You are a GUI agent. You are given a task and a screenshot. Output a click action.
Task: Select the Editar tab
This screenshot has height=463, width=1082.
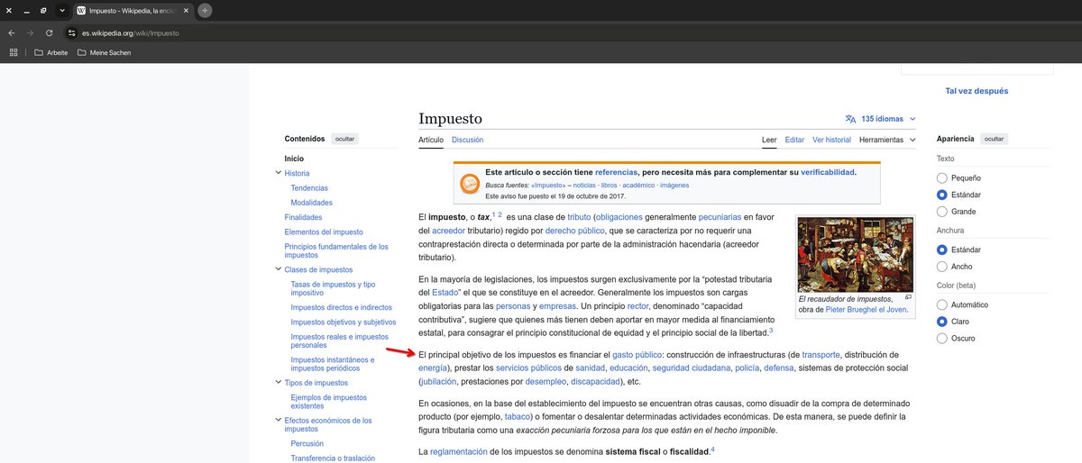794,140
